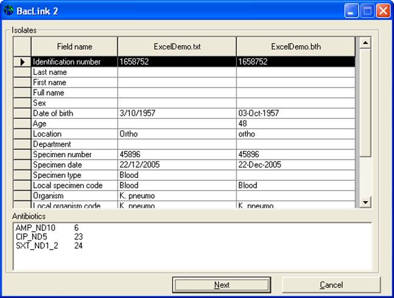394x298 pixels.
Task: Click the scroll up arrow of Isolates grid
Action: pos(365,43)
